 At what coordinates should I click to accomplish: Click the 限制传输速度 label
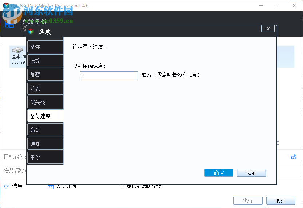pos(89,66)
